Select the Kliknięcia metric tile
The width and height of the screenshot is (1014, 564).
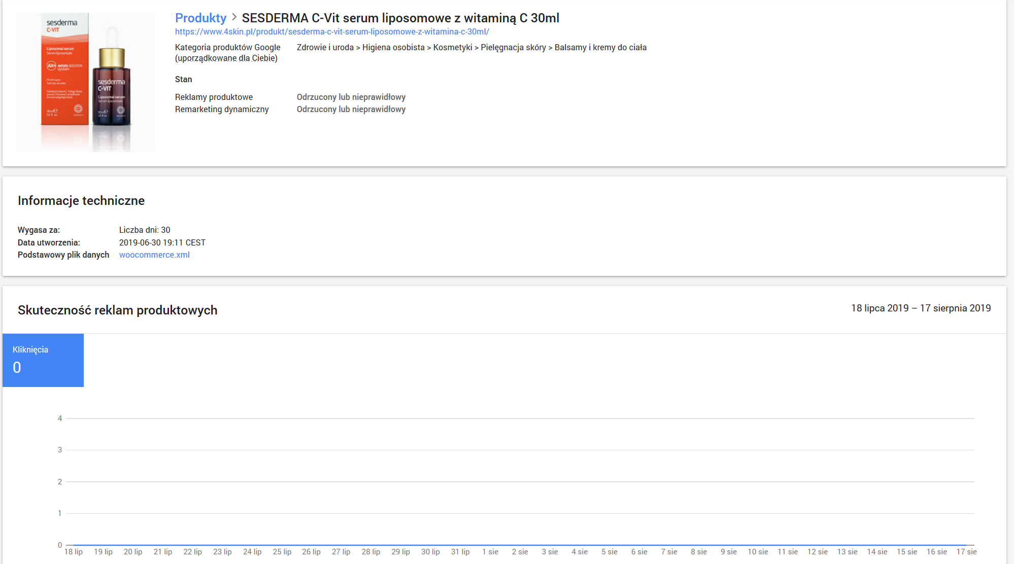[43, 360]
